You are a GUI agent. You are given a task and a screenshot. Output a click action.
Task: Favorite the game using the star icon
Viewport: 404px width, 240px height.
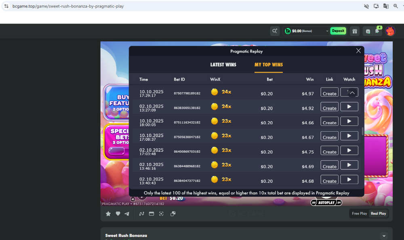click(108, 213)
